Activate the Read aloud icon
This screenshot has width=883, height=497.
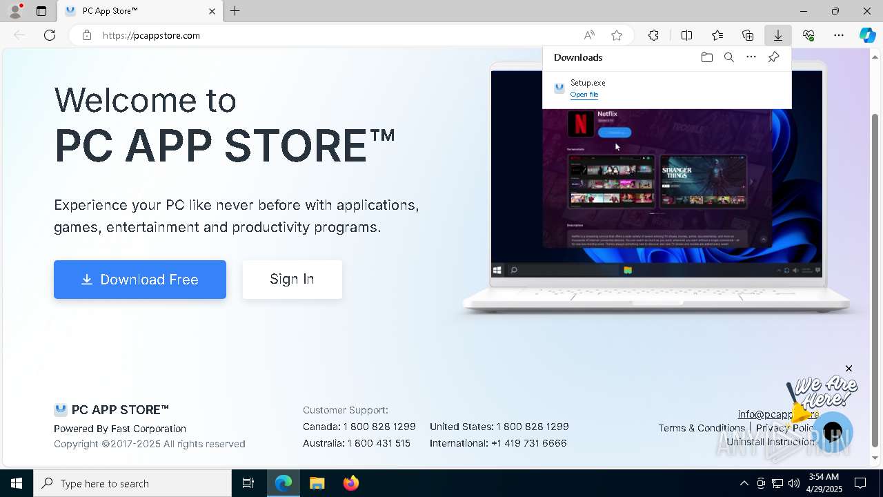point(589,35)
